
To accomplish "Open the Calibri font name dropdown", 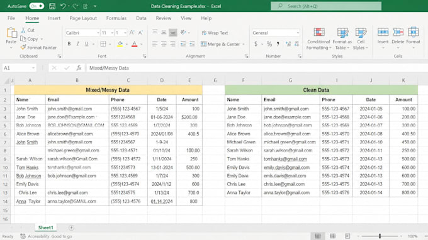I will [x=98, y=33].
